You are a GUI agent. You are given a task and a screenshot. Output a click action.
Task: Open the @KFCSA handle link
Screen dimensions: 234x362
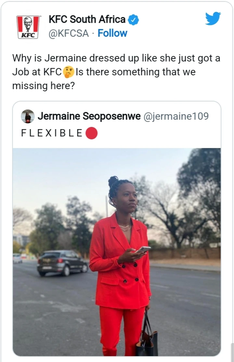click(x=69, y=33)
